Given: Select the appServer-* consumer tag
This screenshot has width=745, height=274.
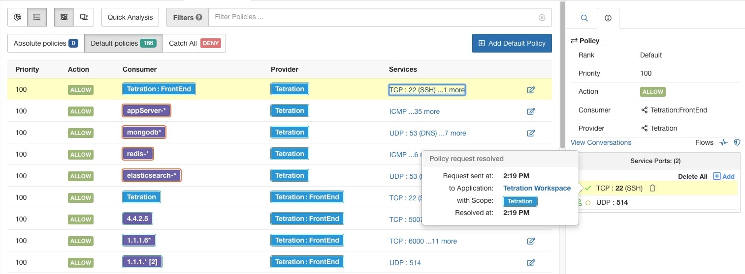Looking at the screenshot, I should click(x=146, y=110).
